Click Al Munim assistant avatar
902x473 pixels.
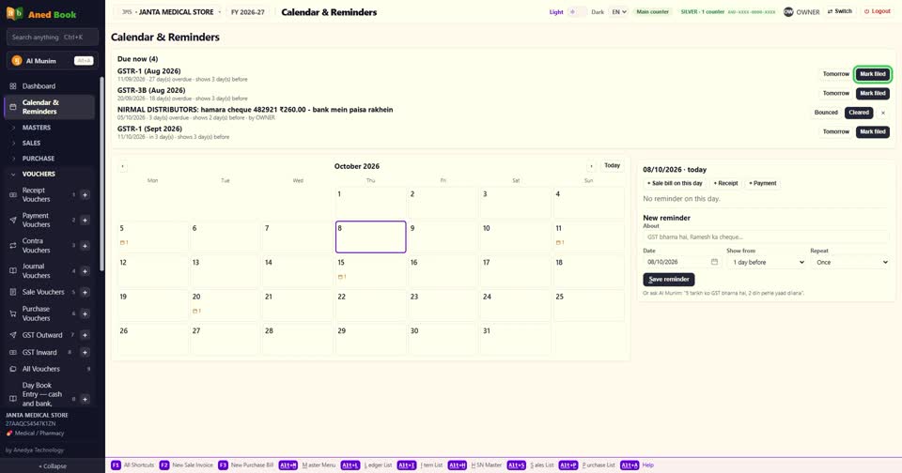17,61
